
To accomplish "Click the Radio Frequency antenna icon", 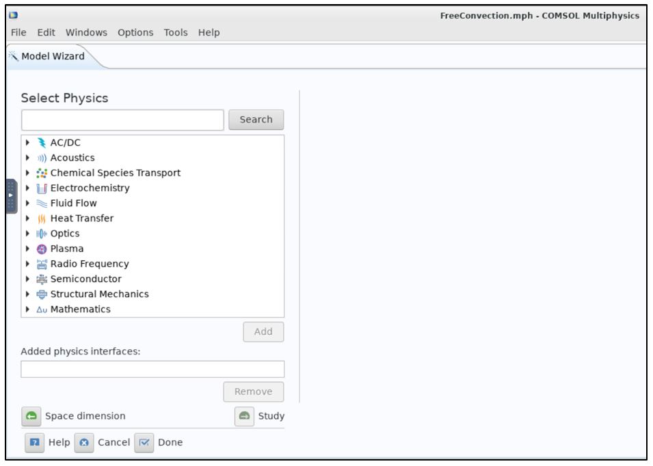I will tap(42, 264).
